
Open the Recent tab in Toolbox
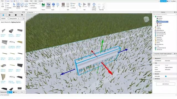(16, 15)
